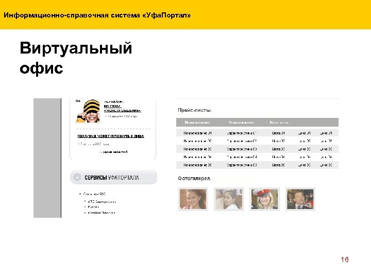
Task: Select cell Наименование 03
Action: [x=197, y=149]
